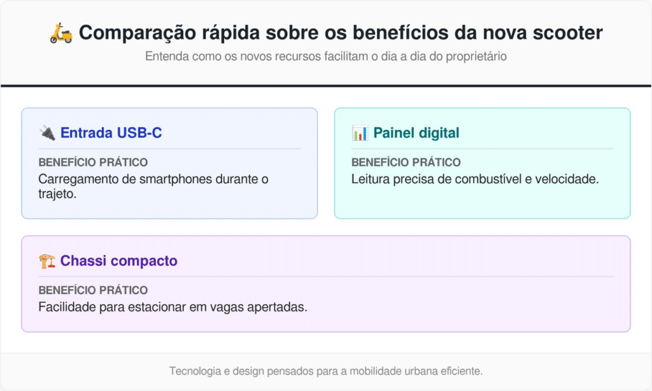Click the 'Carregamento de smartphones' description text
This screenshot has height=391, width=652.
point(153,179)
